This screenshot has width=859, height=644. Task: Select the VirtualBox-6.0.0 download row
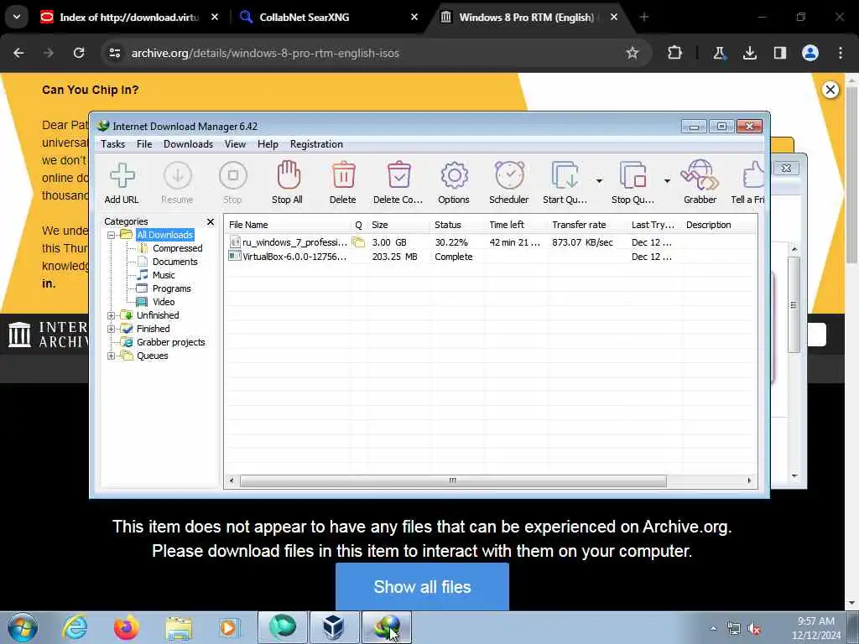click(x=490, y=257)
